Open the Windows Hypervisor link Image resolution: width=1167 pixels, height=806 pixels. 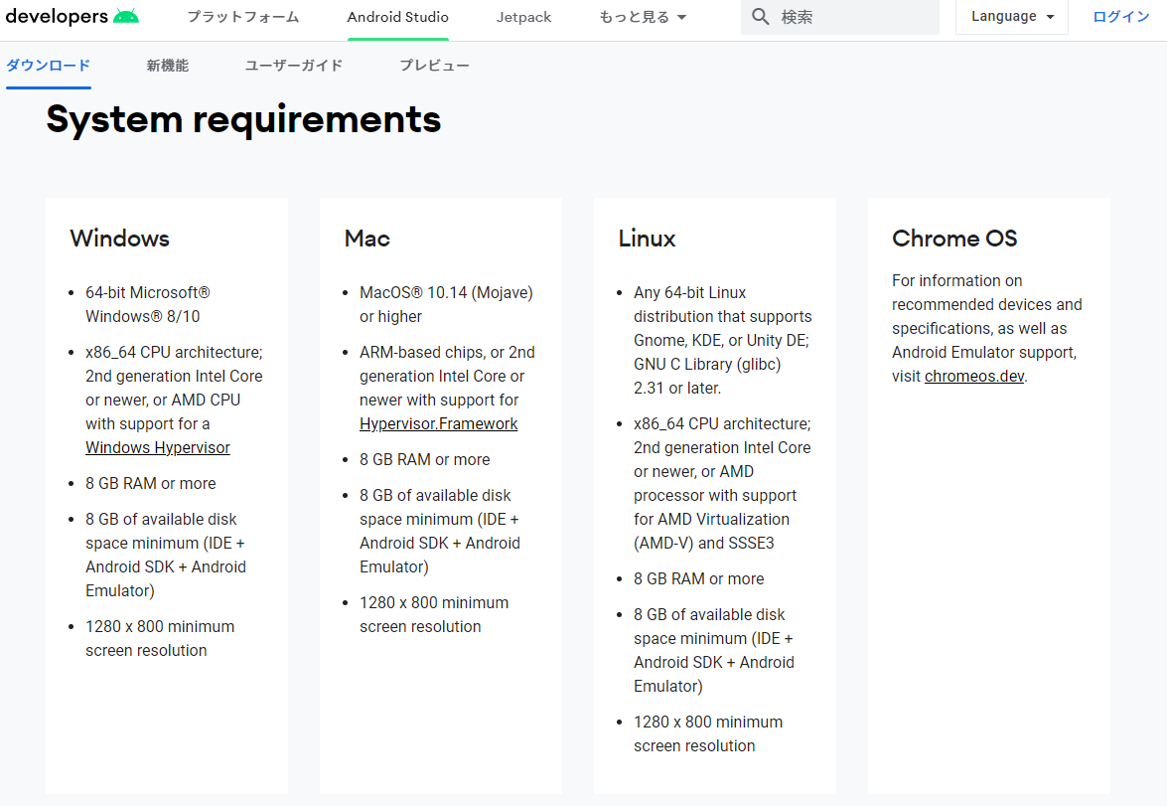pos(158,447)
